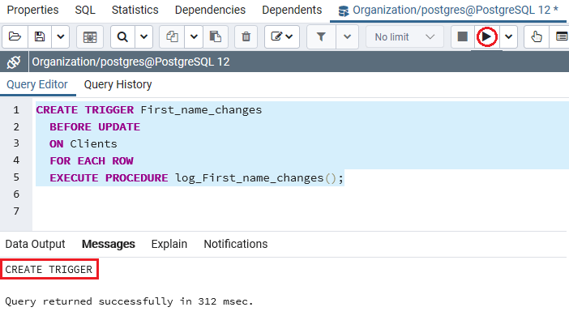This screenshot has width=569, height=320.
Task: Expand the find options dropdown arrow
Action: coord(143,36)
